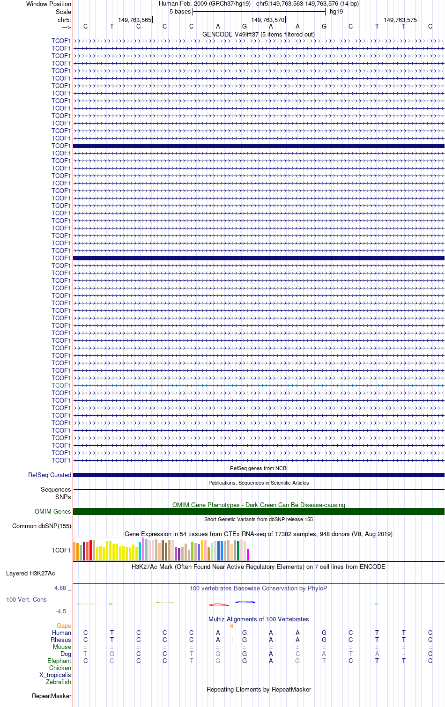Click the Mouse alignment row label

[62, 647]
